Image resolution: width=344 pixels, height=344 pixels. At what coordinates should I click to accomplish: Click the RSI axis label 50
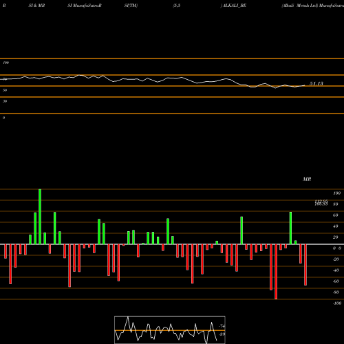click(x=5, y=90)
